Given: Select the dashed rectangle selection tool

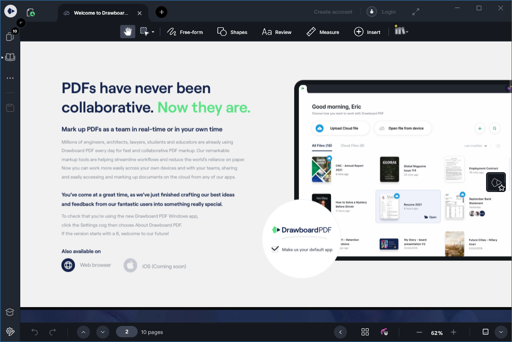Looking at the screenshot, I should click(144, 32).
